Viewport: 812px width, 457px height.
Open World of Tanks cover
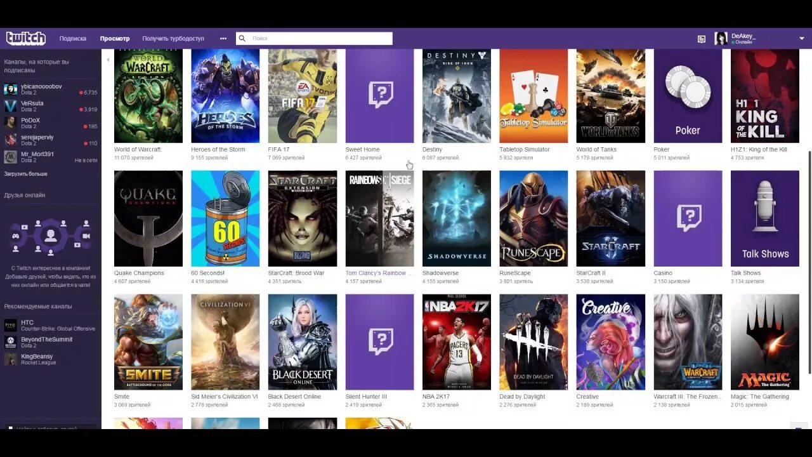click(611, 96)
